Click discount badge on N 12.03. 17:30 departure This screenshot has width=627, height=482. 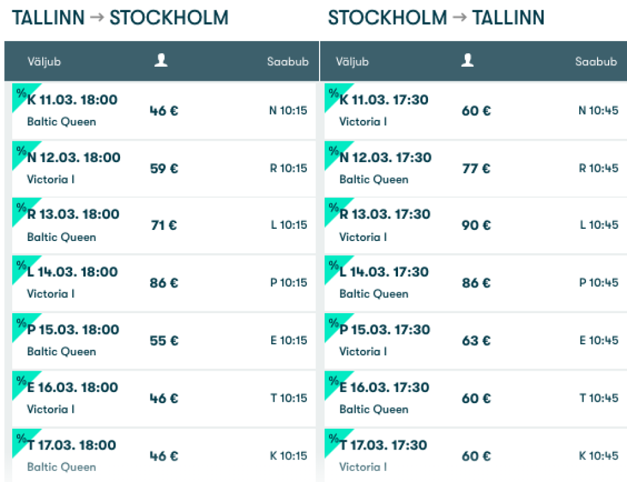[334, 151]
